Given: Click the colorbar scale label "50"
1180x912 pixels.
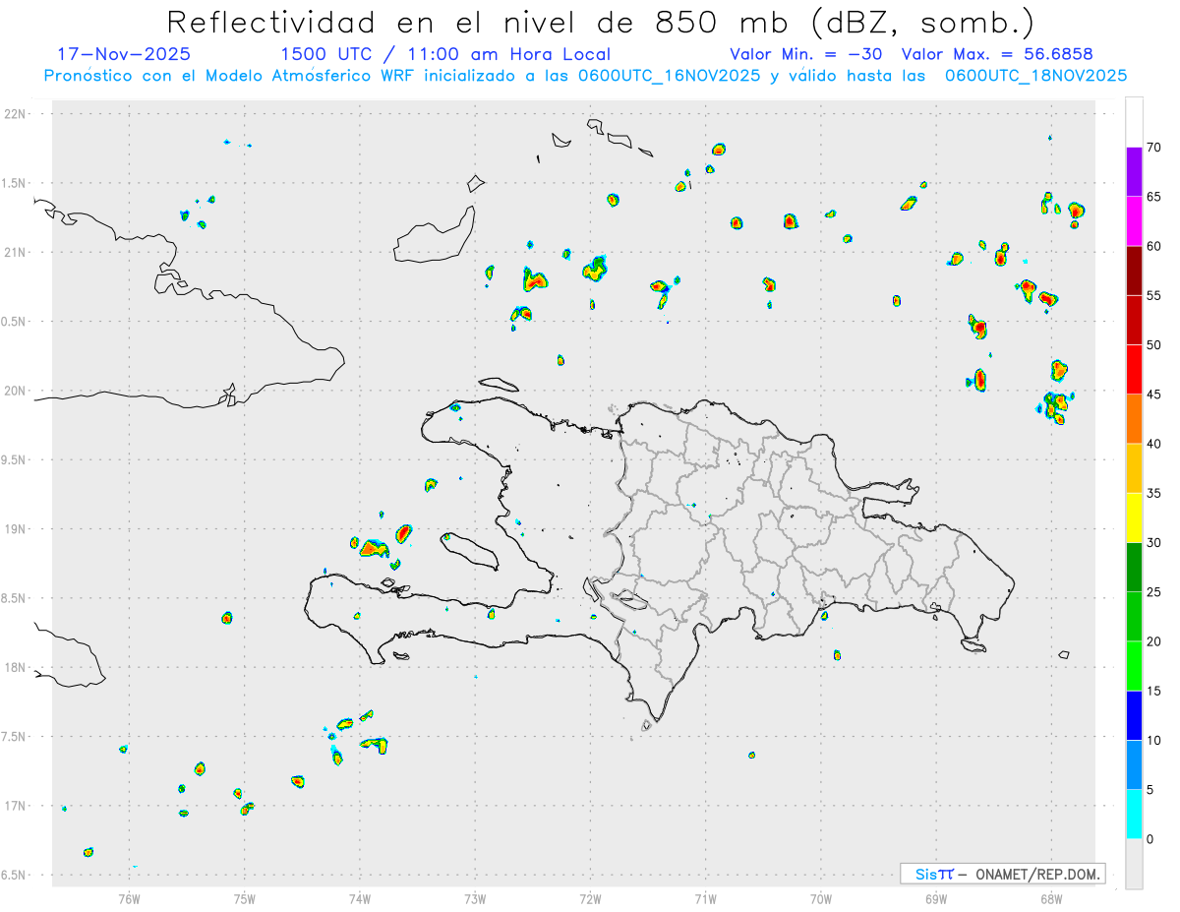Looking at the screenshot, I should (x=1154, y=345).
